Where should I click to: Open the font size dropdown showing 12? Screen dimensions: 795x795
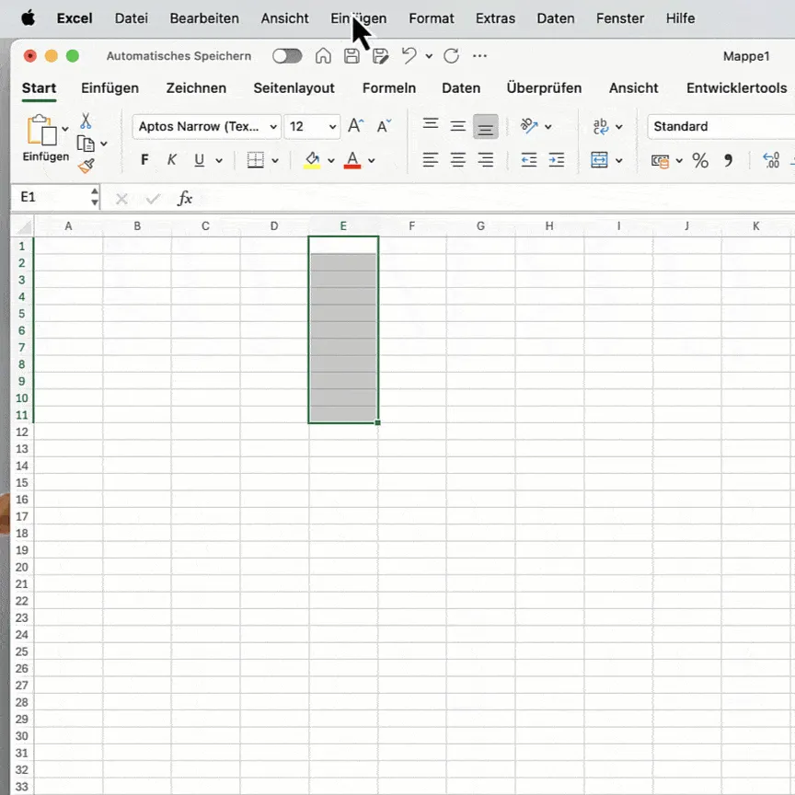click(312, 126)
